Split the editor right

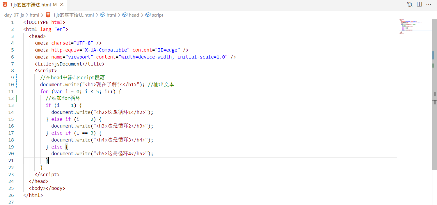pyautogui.click(x=419, y=4)
